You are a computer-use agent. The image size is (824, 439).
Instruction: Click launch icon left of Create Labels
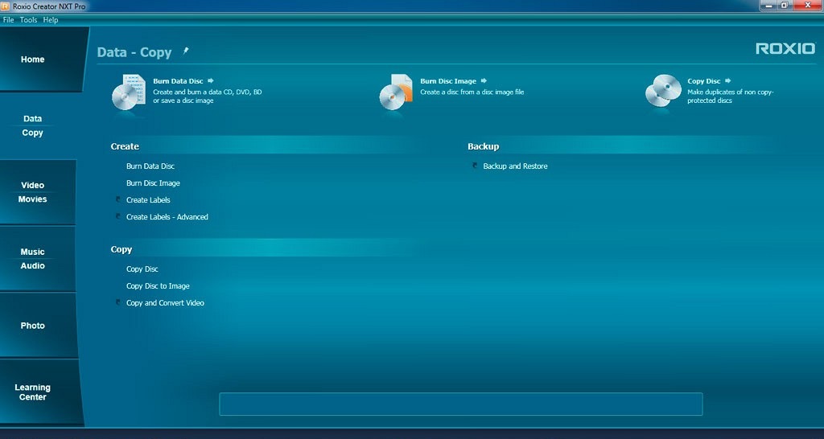pos(117,199)
